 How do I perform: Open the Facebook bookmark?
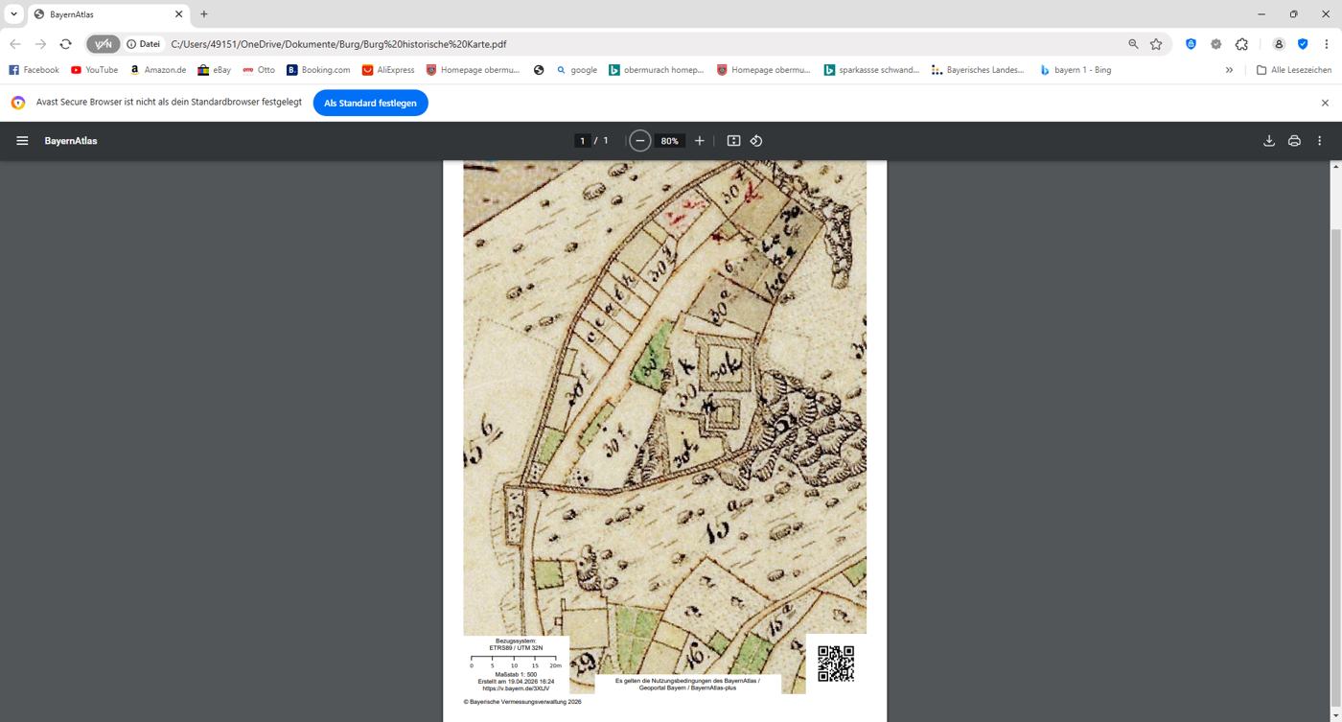(34, 70)
